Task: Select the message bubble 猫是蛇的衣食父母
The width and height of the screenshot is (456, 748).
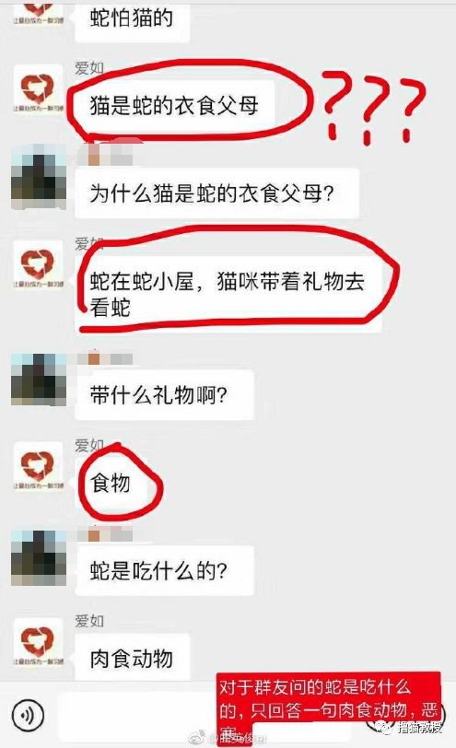Action: coord(175,105)
